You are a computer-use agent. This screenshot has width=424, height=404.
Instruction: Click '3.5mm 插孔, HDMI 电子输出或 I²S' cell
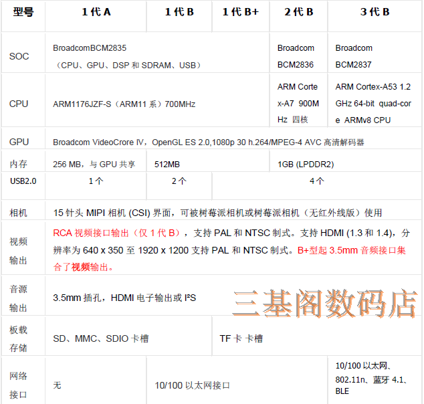[x=124, y=298]
